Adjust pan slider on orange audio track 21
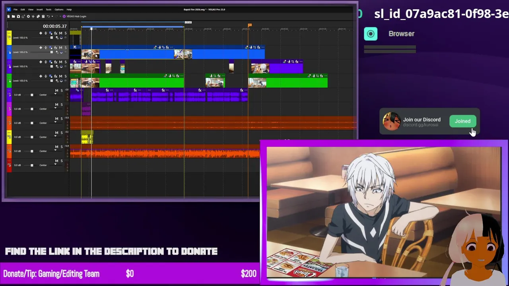 tap(56, 151)
